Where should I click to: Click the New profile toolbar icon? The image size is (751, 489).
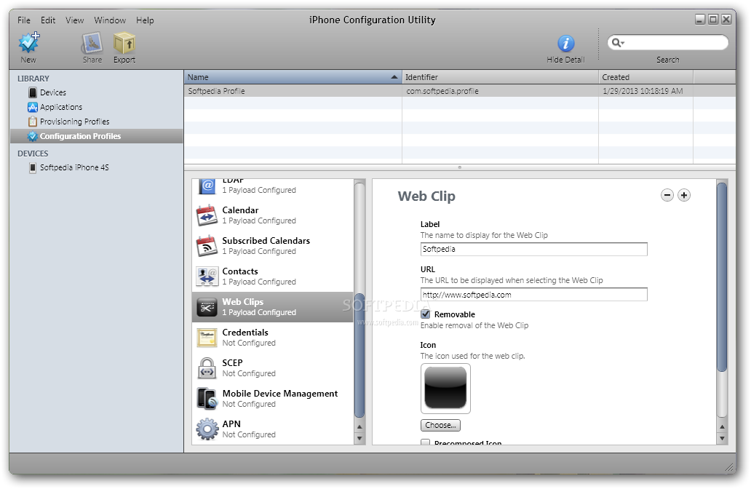coord(28,43)
